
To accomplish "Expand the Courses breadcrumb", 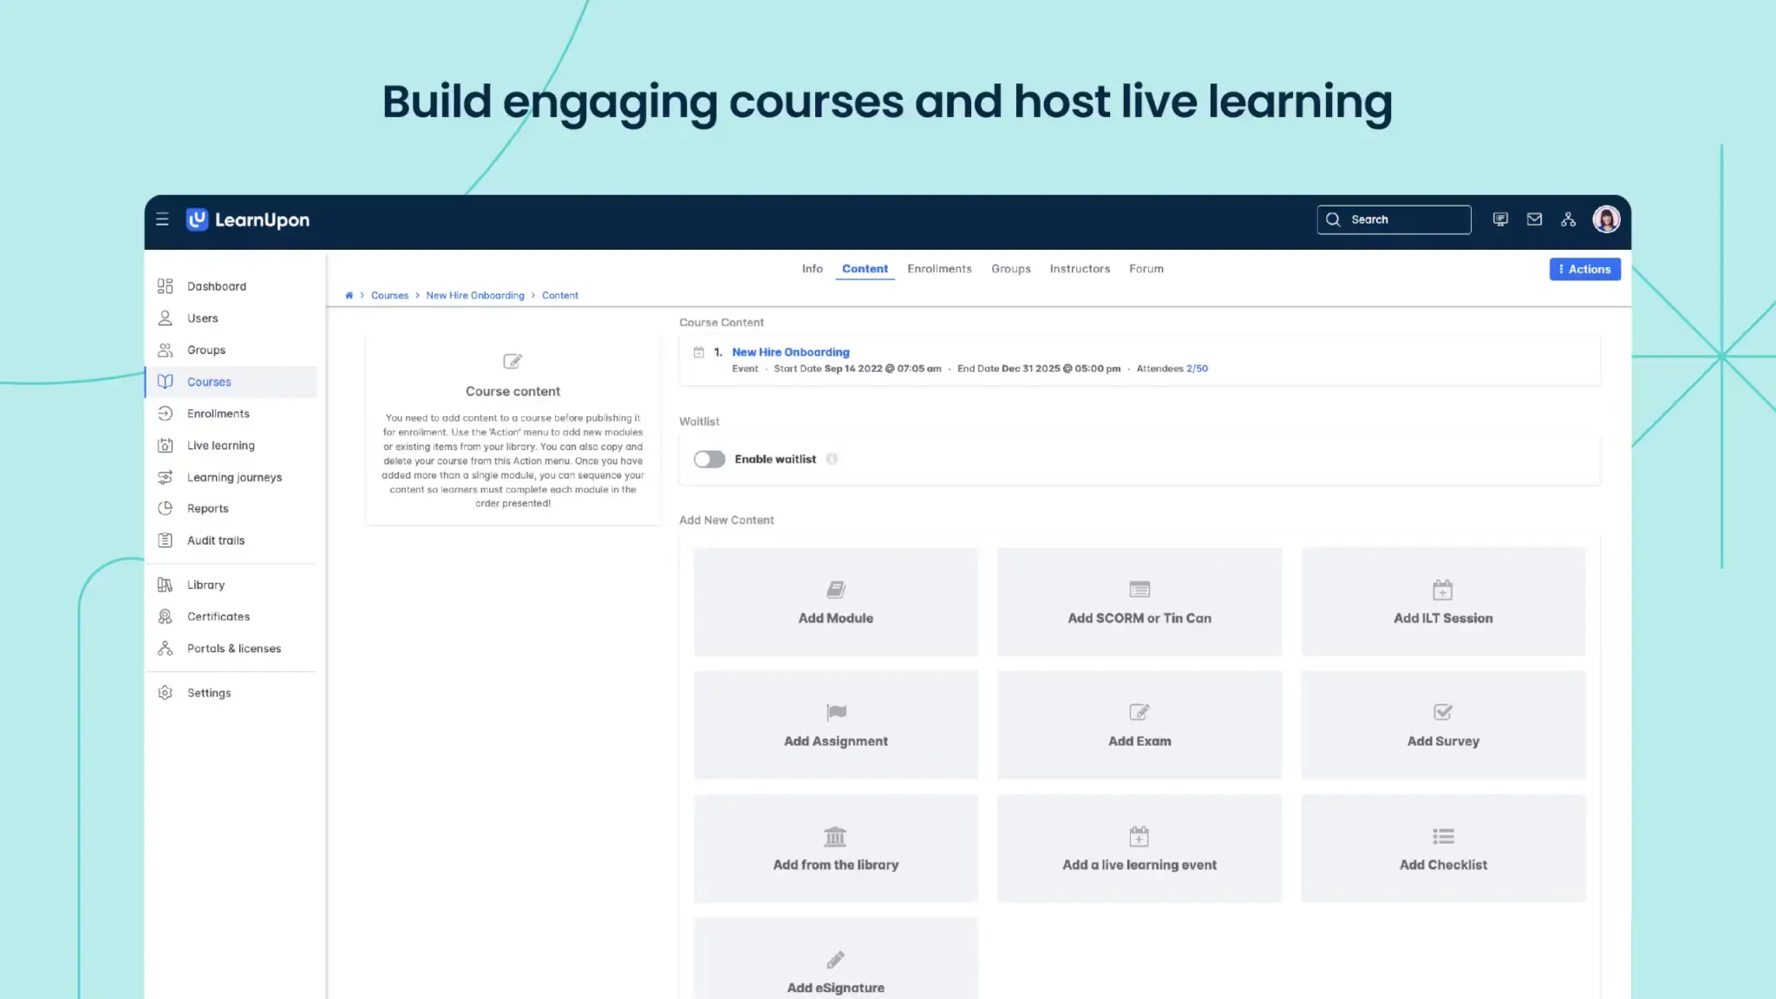I will click(389, 295).
